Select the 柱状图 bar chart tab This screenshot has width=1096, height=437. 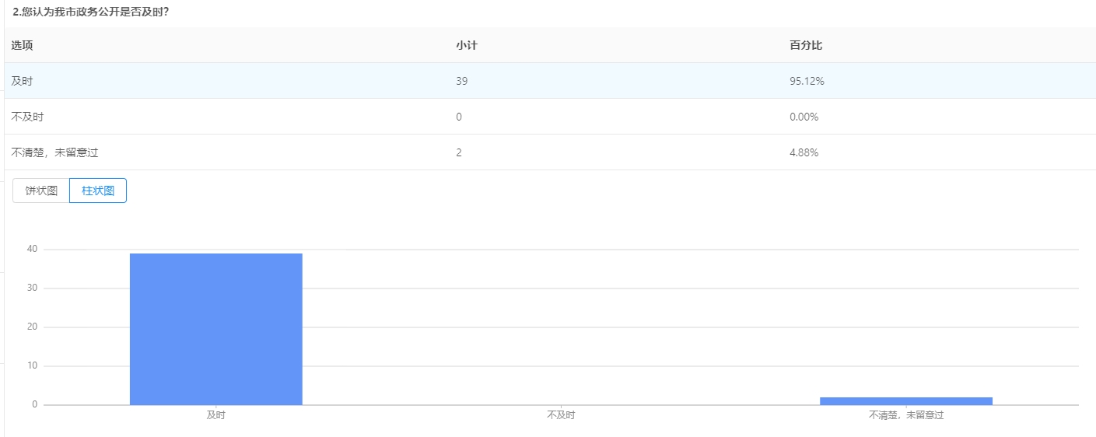tap(98, 191)
